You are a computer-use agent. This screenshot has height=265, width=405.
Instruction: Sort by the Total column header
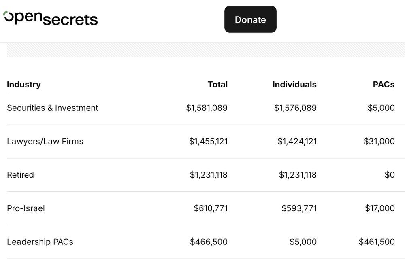click(217, 85)
